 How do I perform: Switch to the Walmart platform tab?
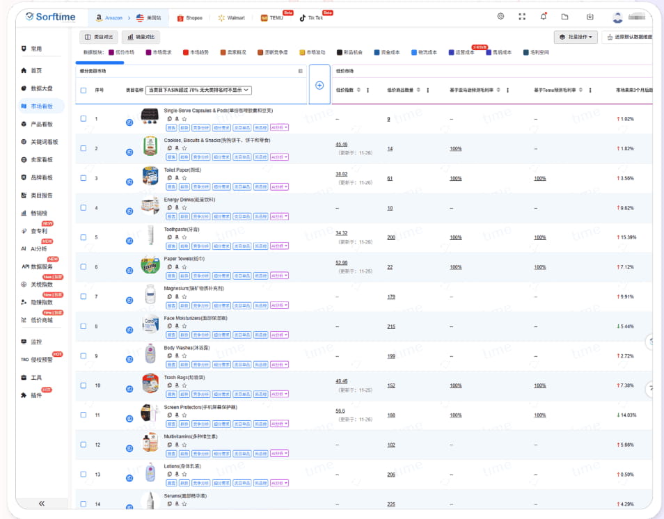point(232,18)
